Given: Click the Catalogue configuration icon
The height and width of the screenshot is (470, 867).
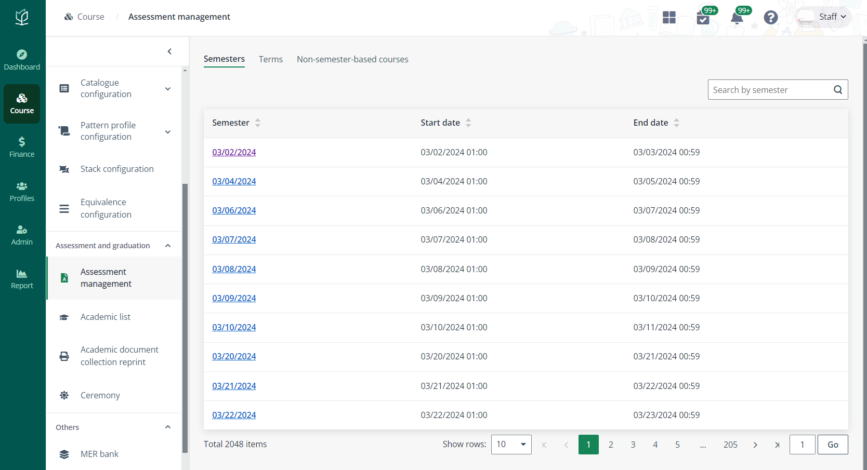Looking at the screenshot, I should [64, 88].
